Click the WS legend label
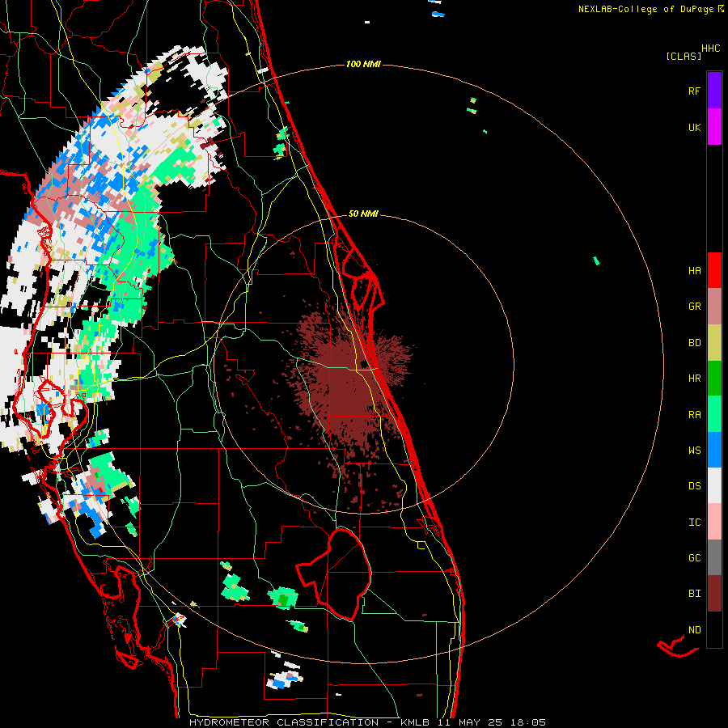Screen dimensions: 728x728 (694, 450)
